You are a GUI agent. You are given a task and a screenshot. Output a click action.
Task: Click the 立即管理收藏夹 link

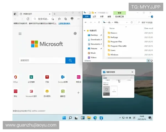point(64,24)
